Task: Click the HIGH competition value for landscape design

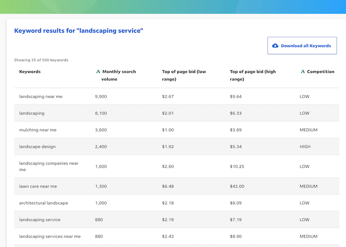Action: 305,147
